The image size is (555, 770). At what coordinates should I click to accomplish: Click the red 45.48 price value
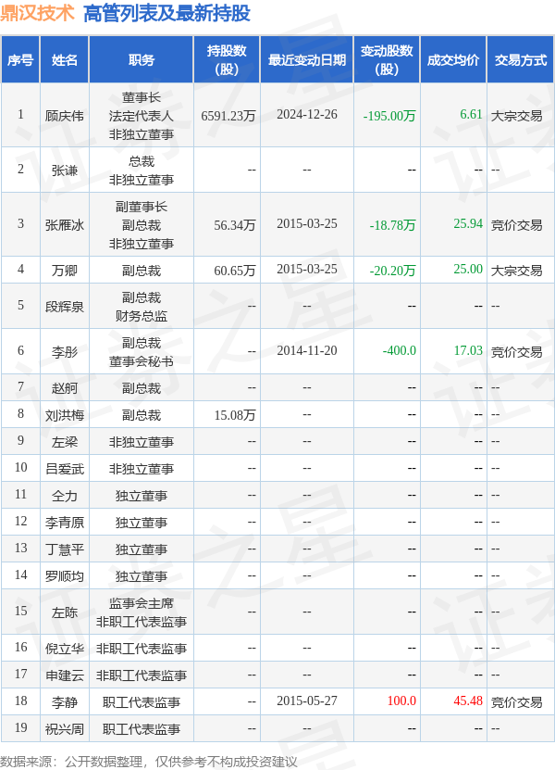click(x=468, y=701)
